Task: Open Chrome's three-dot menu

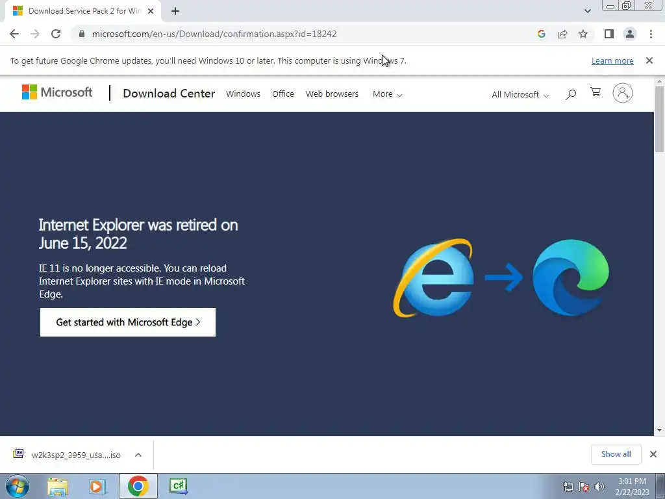Action: 651,34
